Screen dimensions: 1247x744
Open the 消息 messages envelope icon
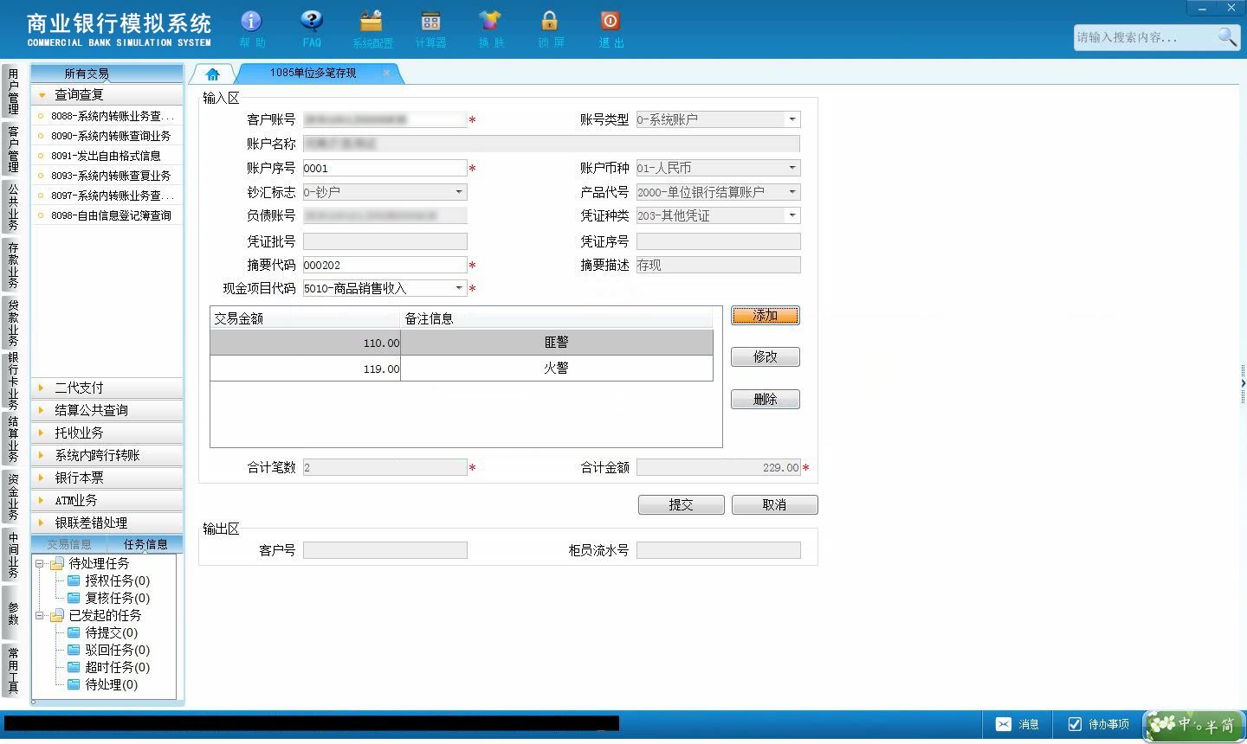[x=1003, y=724]
